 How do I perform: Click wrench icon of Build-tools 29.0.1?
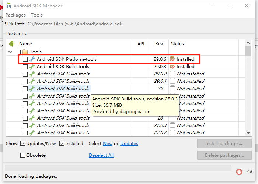pos(32,81)
